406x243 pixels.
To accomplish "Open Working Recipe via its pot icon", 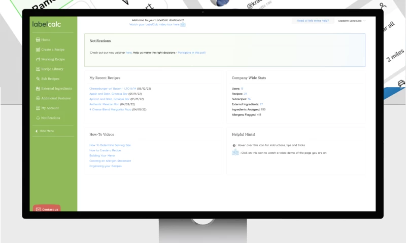I will (38, 59).
